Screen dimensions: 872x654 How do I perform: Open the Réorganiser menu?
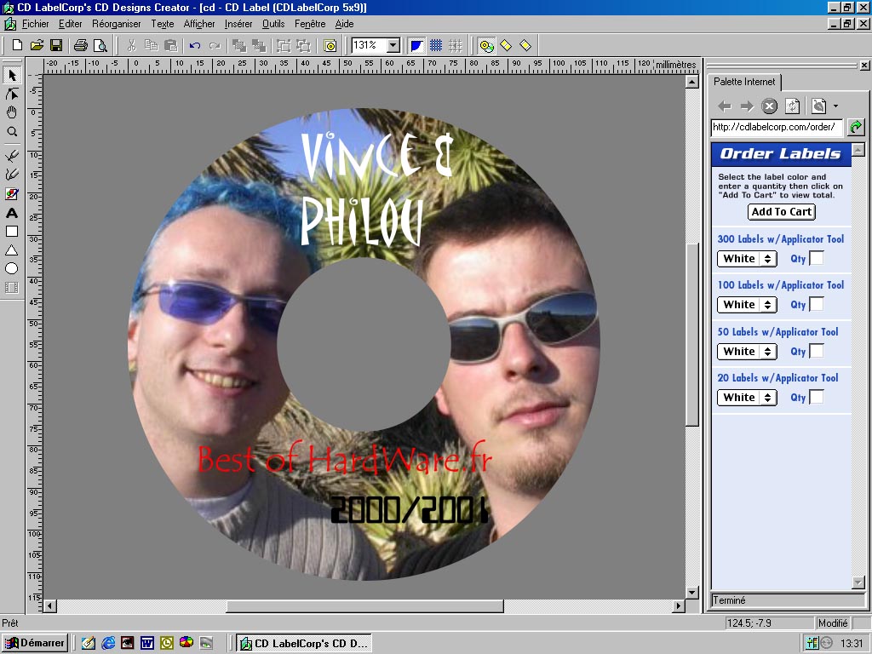[117, 24]
